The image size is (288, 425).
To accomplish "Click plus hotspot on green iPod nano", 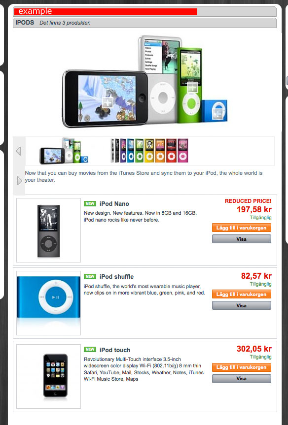I will point(192,87).
